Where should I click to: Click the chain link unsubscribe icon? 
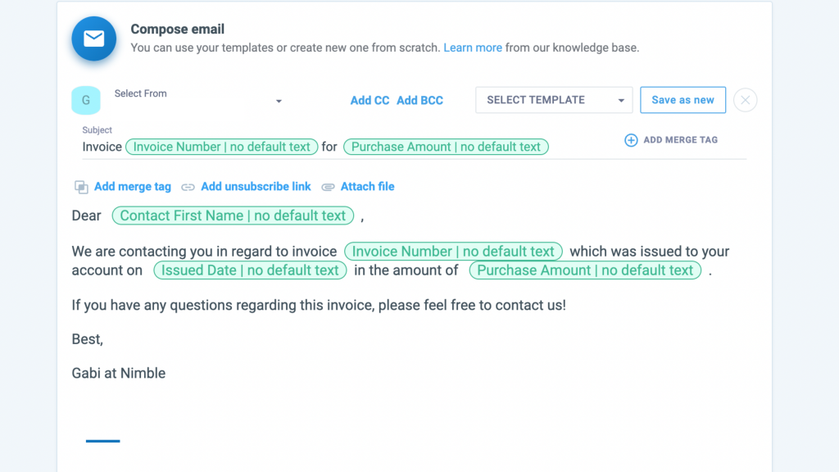pos(188,187)
